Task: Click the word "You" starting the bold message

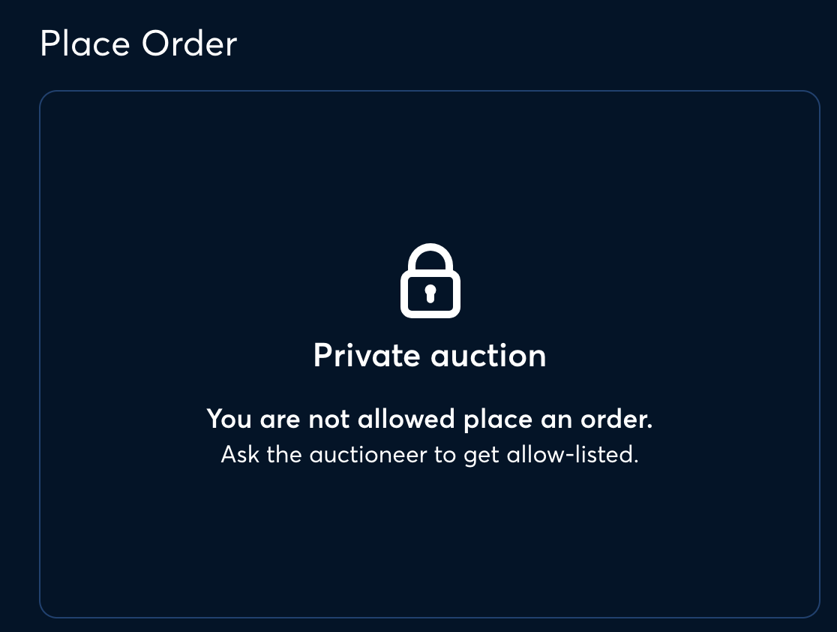Action: click(229, 419)
